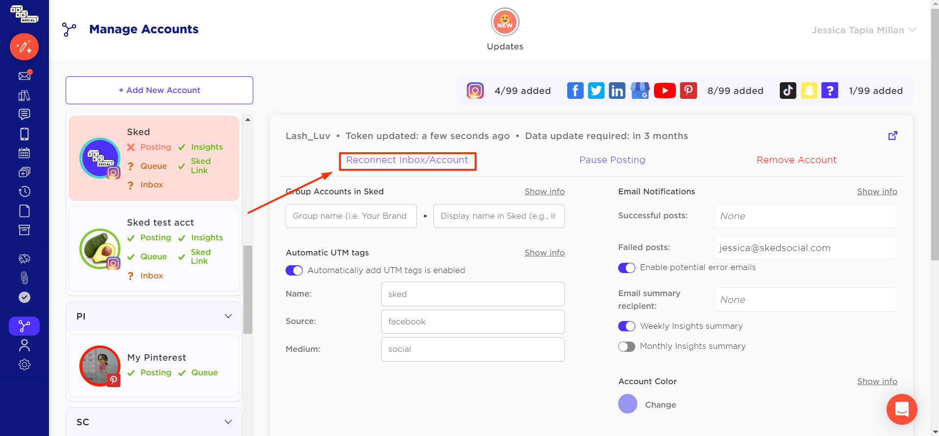This screenshot has width=939, height=436.
Task: Click the Sked Social logo
Action: pyautogui.click(x=24, y=14)
